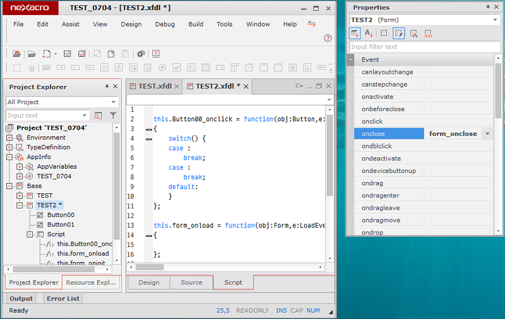The width and height of the screenshot is (505, 319).
Task: Sort properties alphabetically with the A icon
Action: pyautogui.click(x=369, y=33)
